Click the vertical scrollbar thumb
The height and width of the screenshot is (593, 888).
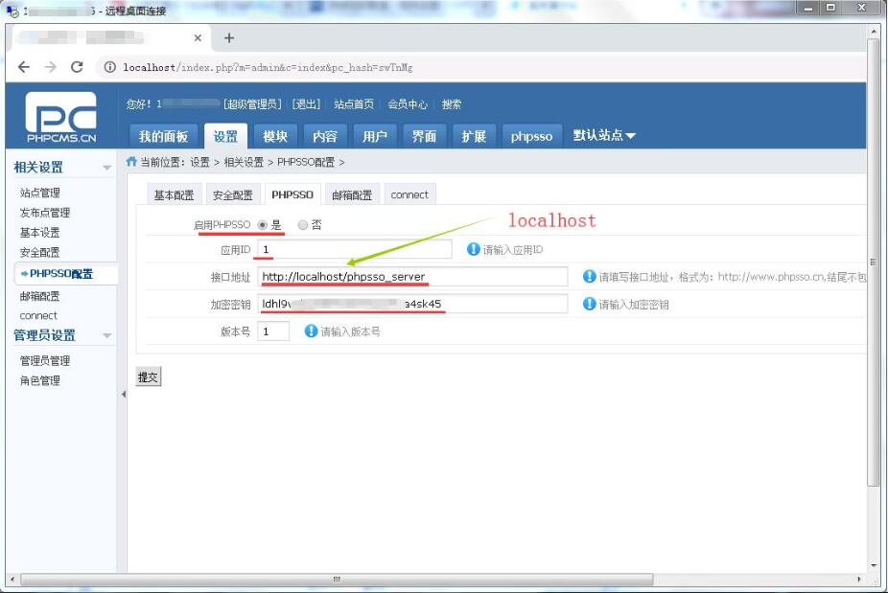click(873, 262)
